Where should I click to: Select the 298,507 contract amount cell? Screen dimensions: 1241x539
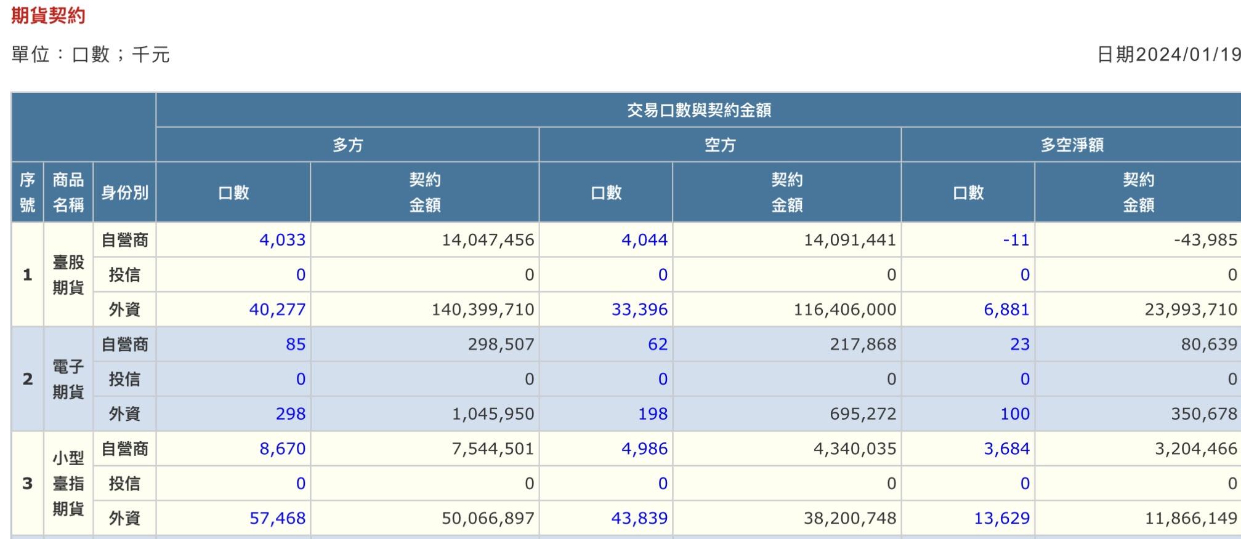[x=425, y=345]
